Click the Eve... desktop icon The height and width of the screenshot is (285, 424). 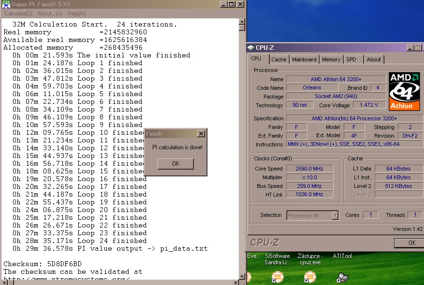[x=249, y=277]
